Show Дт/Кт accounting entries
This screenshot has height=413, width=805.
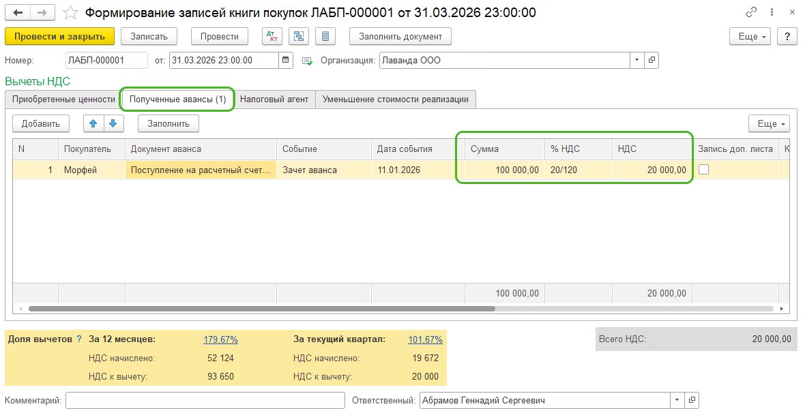click(271, 37)
